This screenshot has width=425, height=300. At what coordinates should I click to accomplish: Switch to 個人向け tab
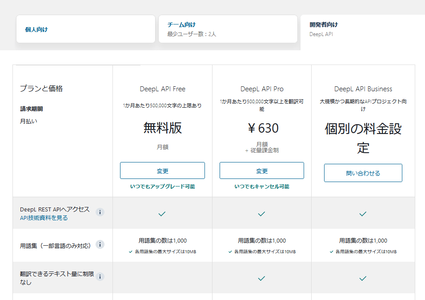click(86, 29)
